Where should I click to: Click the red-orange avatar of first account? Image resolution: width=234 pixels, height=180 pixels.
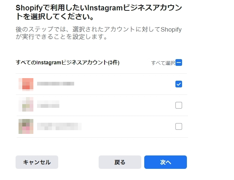point(26,84)
